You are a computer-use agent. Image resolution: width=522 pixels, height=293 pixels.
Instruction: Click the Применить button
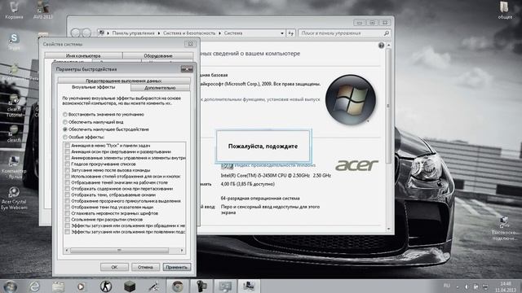pos(177,267)
